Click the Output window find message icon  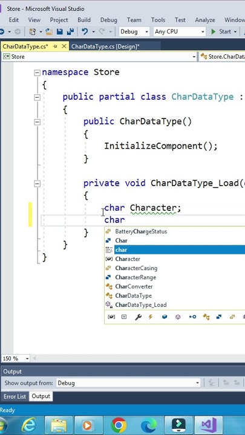pyautogui.click(x=212, y=383)
